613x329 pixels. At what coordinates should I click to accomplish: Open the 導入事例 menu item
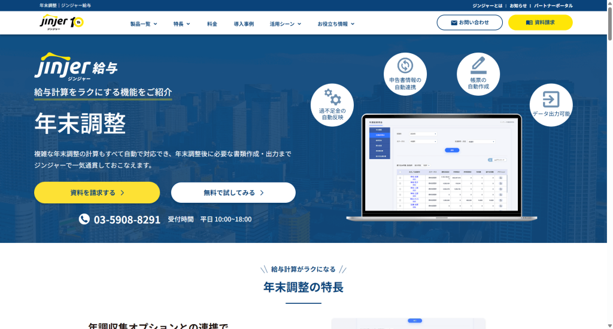(x=244, y=24)
